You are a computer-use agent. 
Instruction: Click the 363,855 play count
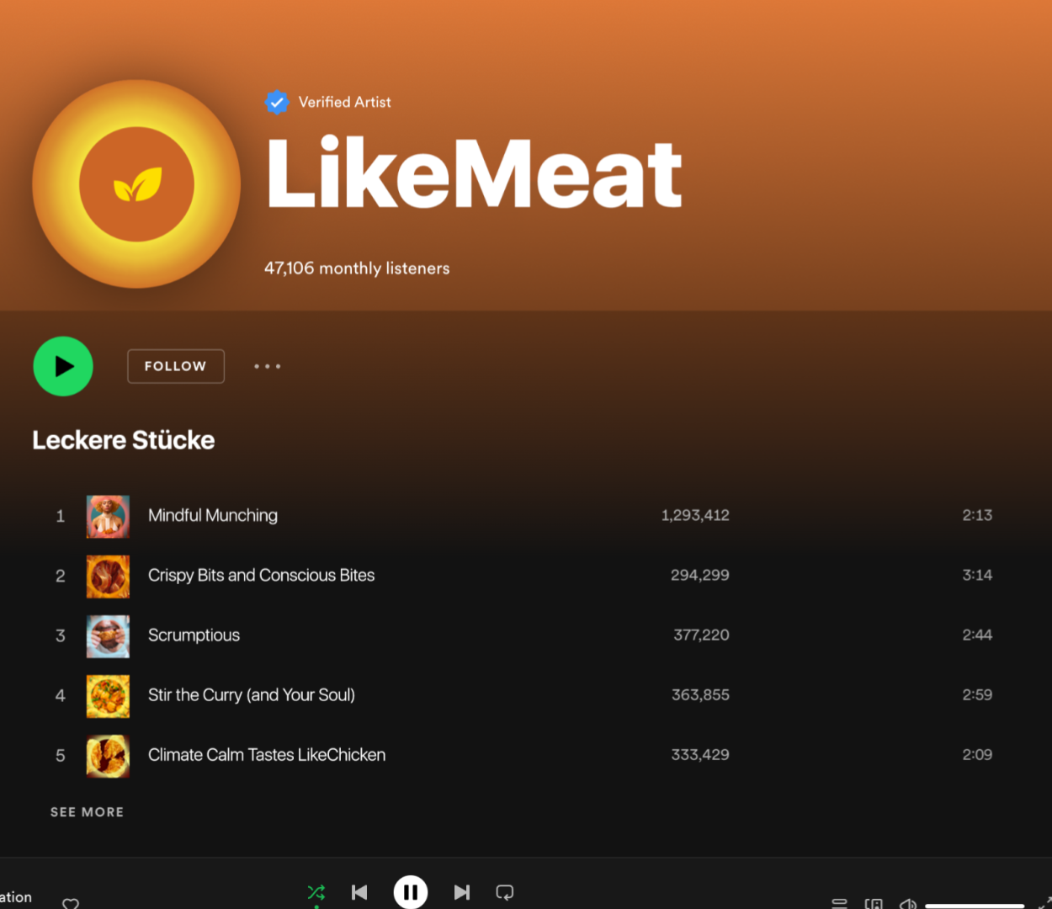coord(700,694)
